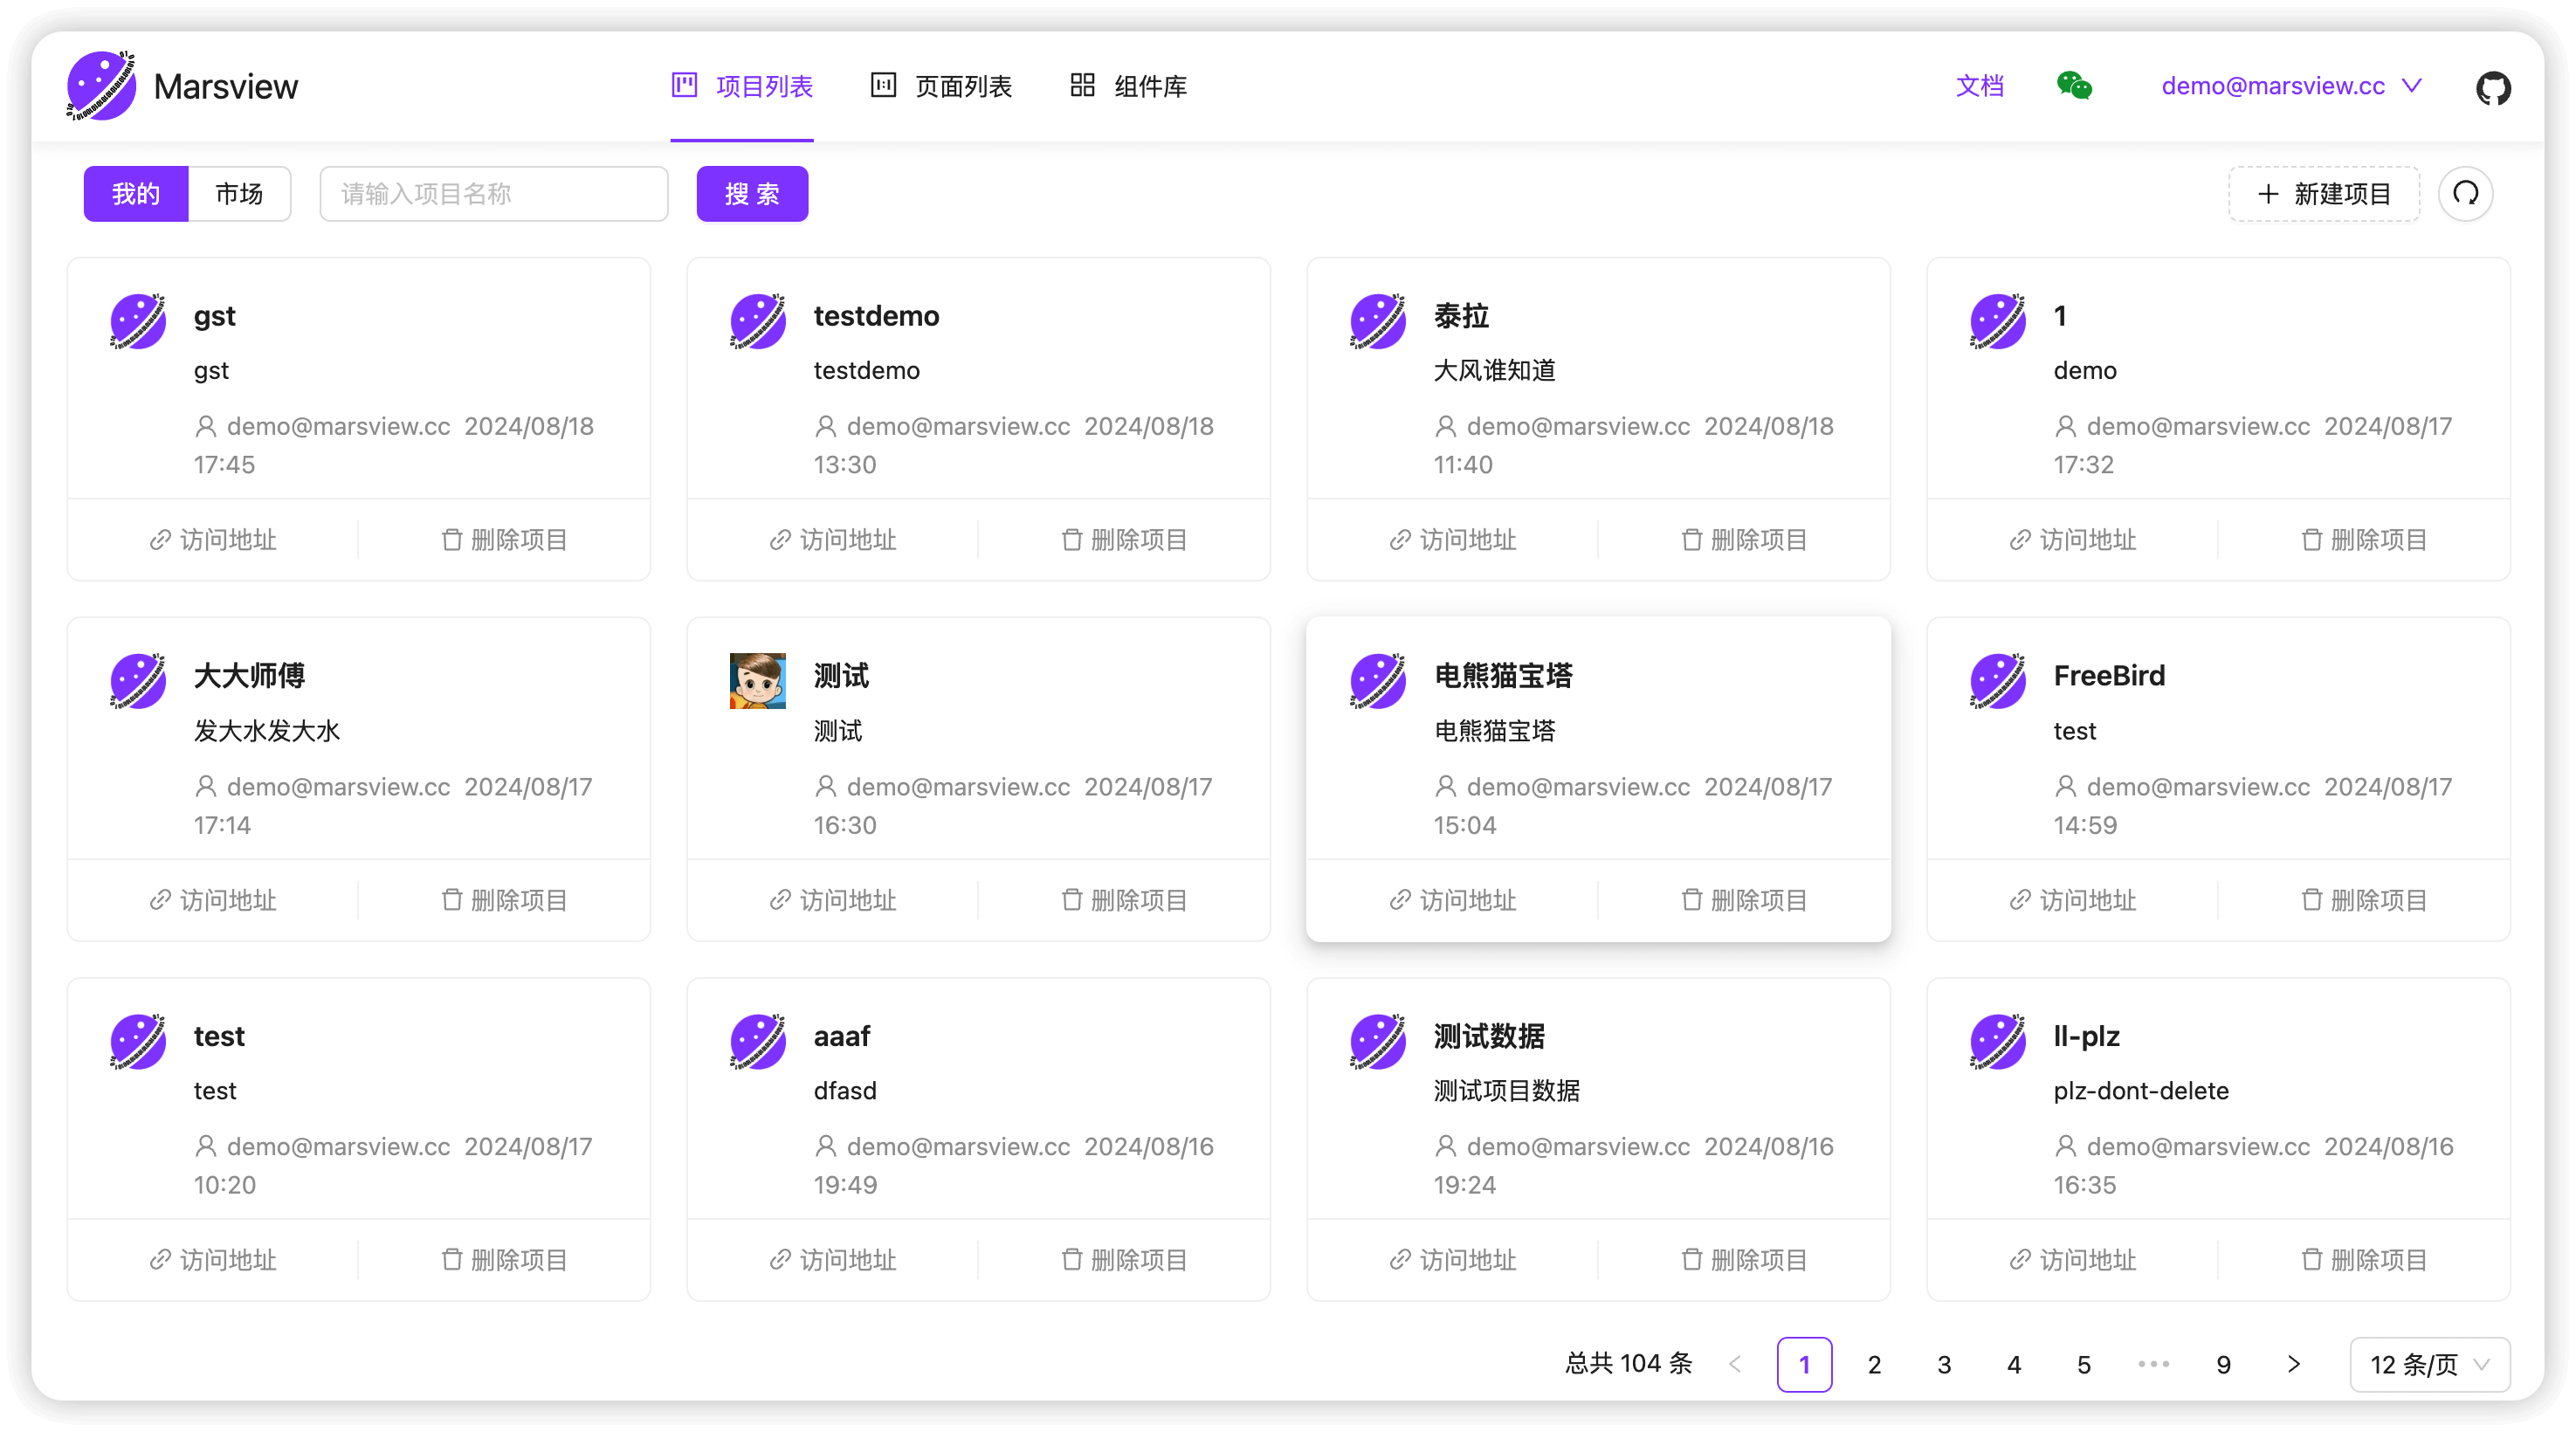Click 访问地址 on the demo card named 1
The image size is (2576, 1432).
[x=2073, y=540]
